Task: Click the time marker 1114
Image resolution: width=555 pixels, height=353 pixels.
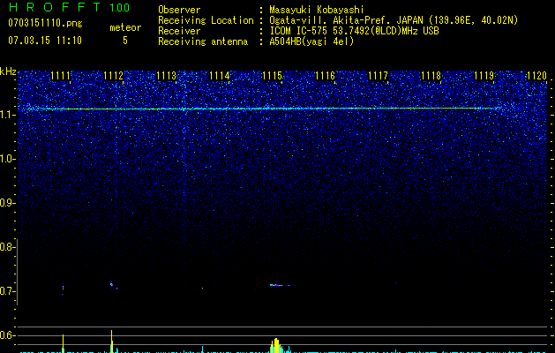Action: [x=220, y=76]
